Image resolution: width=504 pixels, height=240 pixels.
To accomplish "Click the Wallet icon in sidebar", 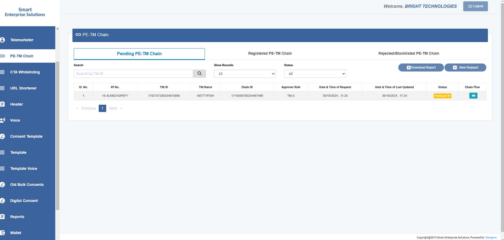I will (x=3, y=233).
